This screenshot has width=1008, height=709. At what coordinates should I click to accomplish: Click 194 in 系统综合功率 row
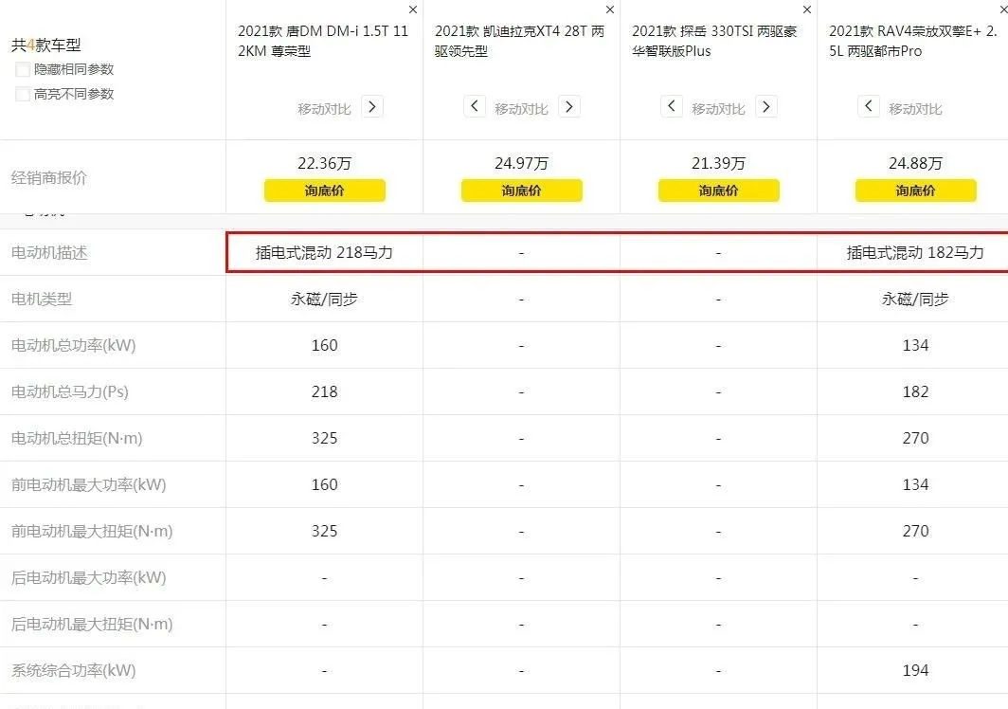(915, 670)
